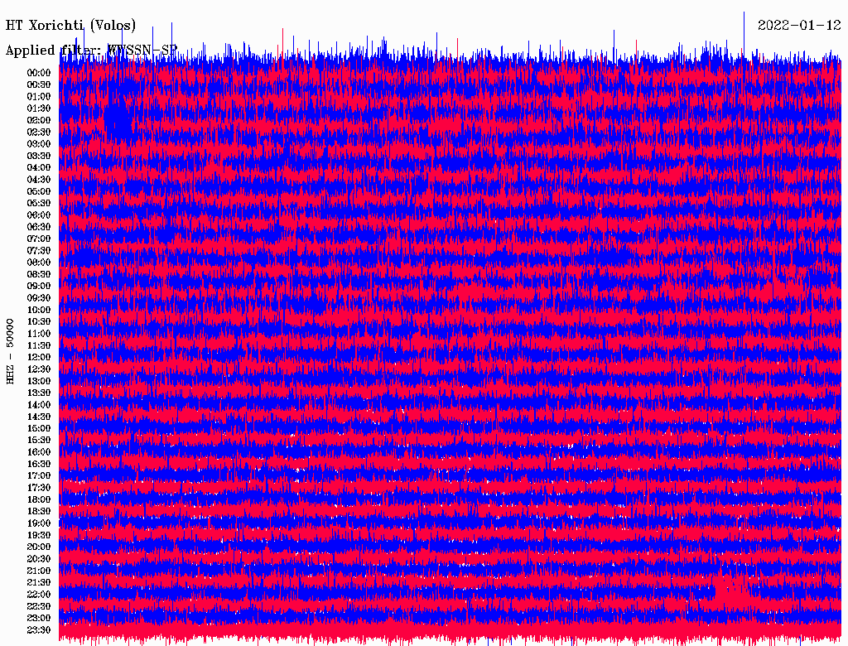Select the 04:00 time label

(39, 168)
